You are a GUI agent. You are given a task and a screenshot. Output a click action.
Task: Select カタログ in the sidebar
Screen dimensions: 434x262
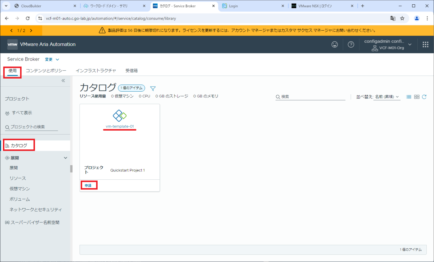coord(35,145)
